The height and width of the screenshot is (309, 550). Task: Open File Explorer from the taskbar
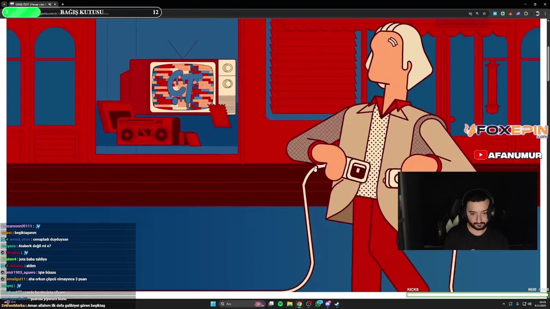pos(290,304)
